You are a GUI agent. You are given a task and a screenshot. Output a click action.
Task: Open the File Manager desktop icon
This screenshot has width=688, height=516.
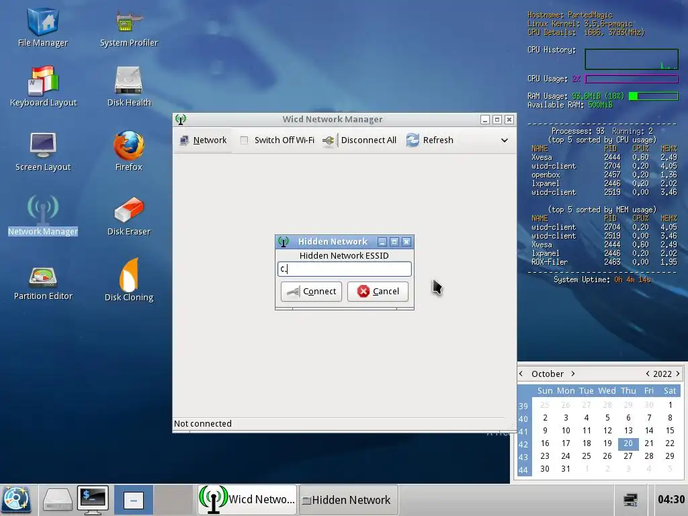coord(43,26)
